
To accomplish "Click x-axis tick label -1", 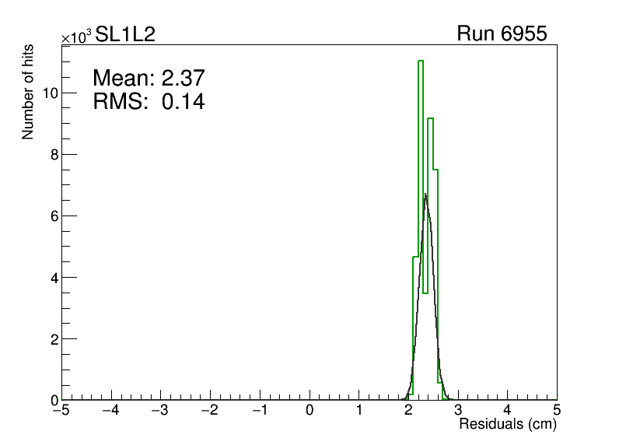I will 258,410.
